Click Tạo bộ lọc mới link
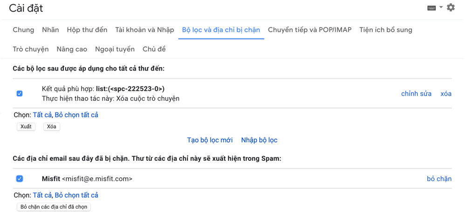The image size is (465, 216). [210, 140]
